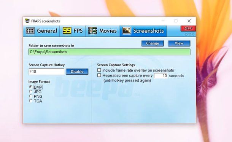Click the '© 2013' copyright text
The height and width of the screenshot is (142, 232).
[x=189, y=34]
